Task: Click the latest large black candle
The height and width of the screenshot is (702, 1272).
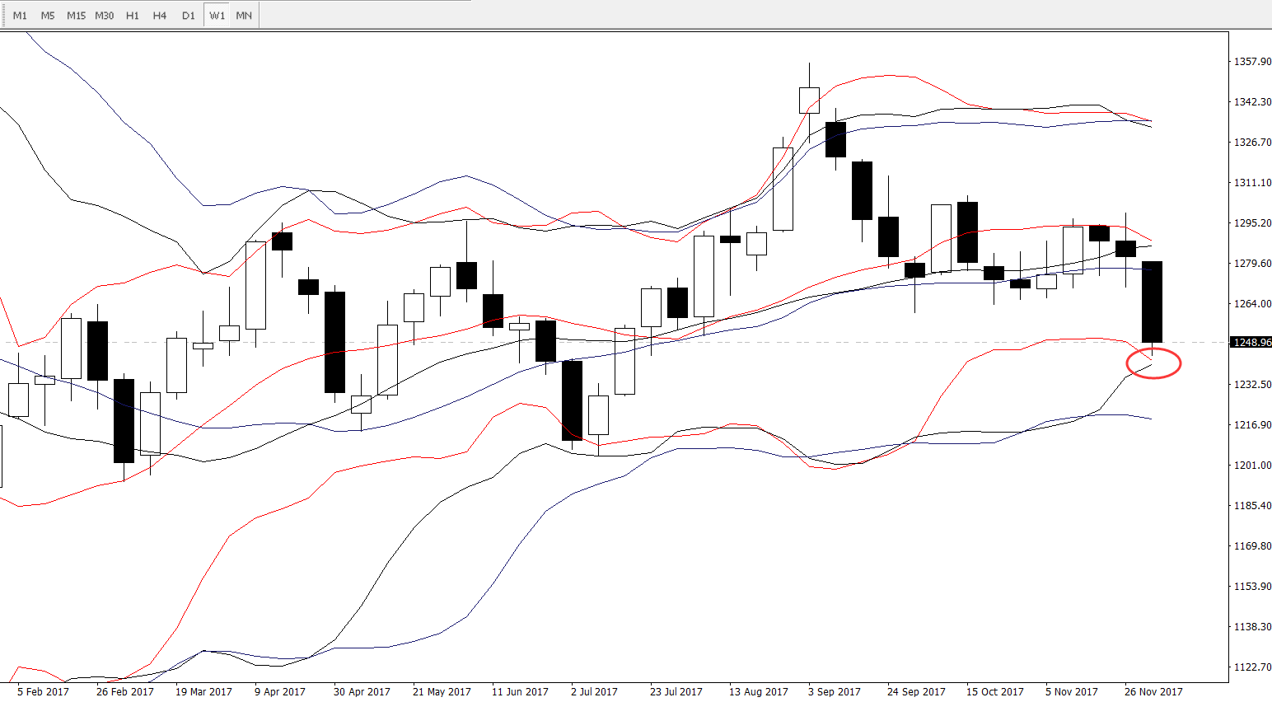Action: coord(1152,302)
